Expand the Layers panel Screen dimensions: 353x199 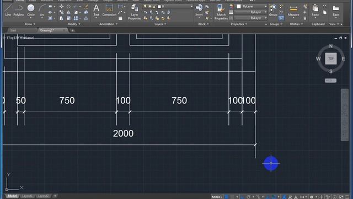(x=160, y=24)
